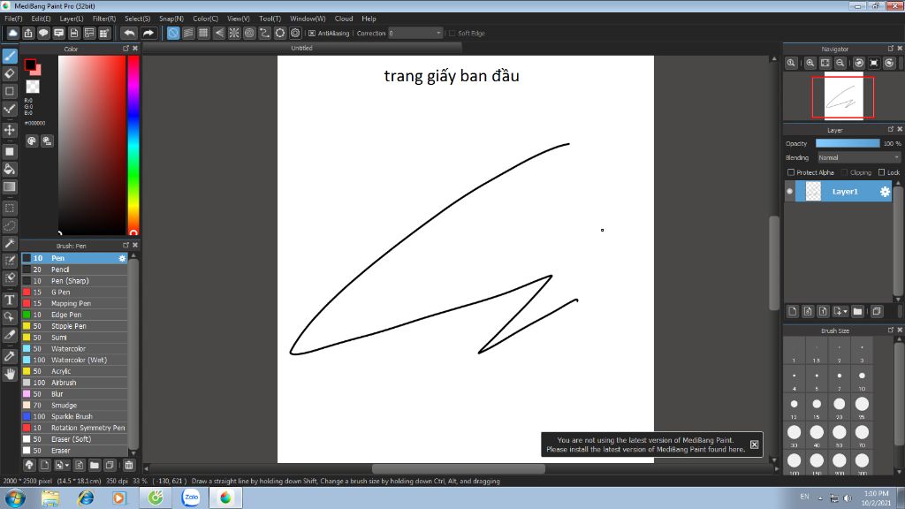Dismiss the update notification with X
905x509 pixels.
tap(755, 444)
